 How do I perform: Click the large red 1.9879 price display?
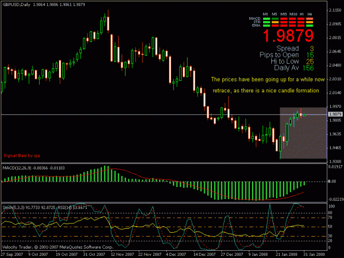click(x=288, y=36)
